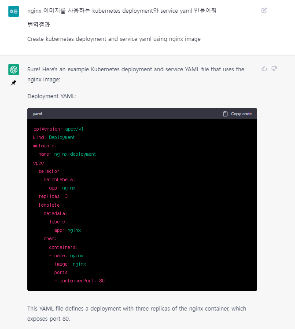The image size is (295, 329).
Task: Click the 'selector:' code line
Action: point(50,171)
